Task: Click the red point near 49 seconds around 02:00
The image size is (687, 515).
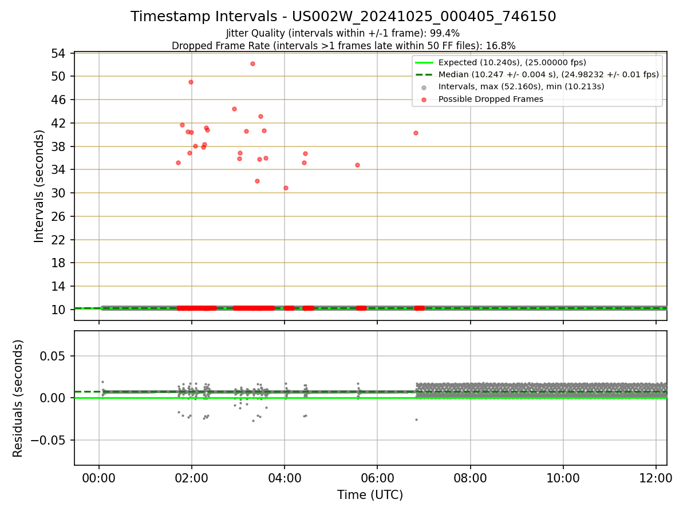Action: coord(191,82)
